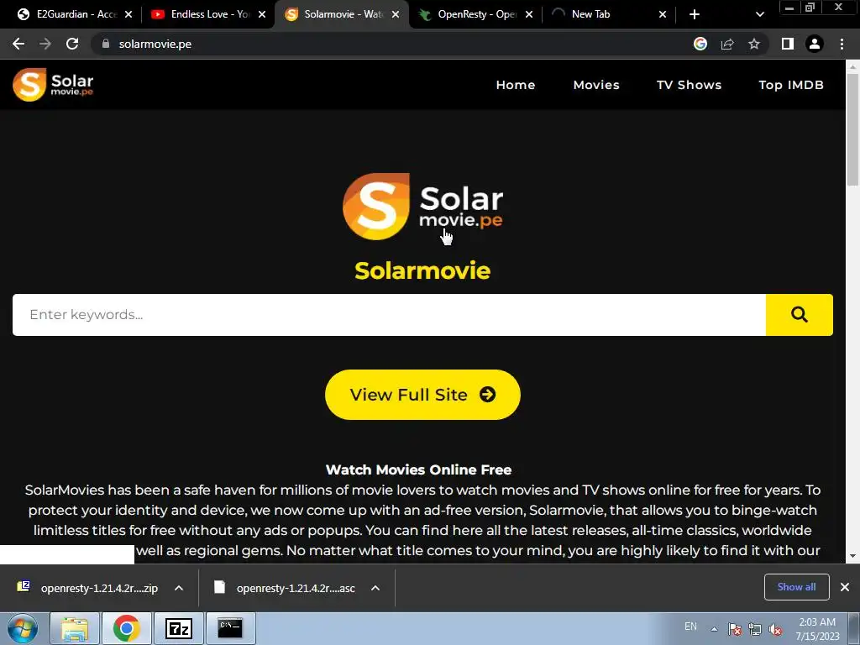This screenshot has width=860, height=645.
Task: Open 7-Zip from the taskbar
Action: pyautogui.click(x=179, y=628)
